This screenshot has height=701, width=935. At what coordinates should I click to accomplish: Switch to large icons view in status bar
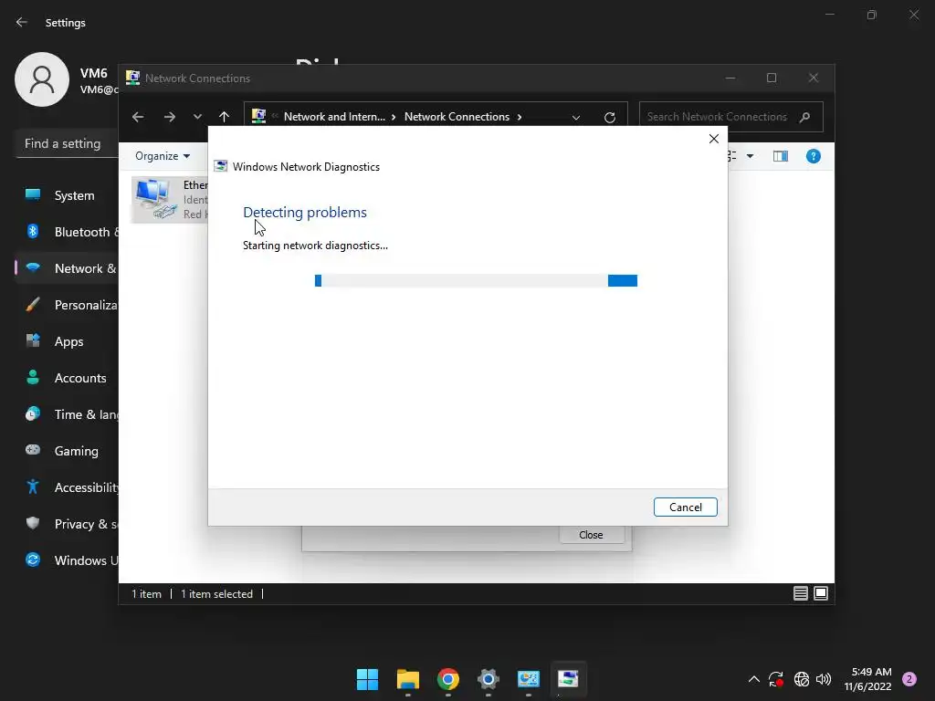pos(821,593)
